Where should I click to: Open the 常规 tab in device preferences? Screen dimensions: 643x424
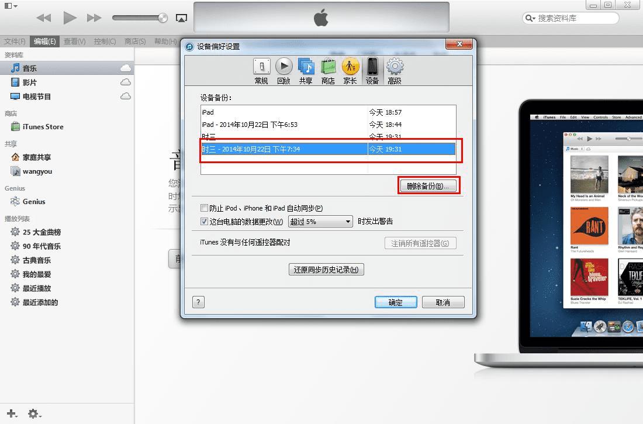tap(261, 70)
